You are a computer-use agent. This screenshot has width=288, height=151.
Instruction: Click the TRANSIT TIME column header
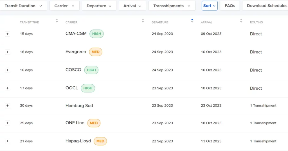(29, 22)
